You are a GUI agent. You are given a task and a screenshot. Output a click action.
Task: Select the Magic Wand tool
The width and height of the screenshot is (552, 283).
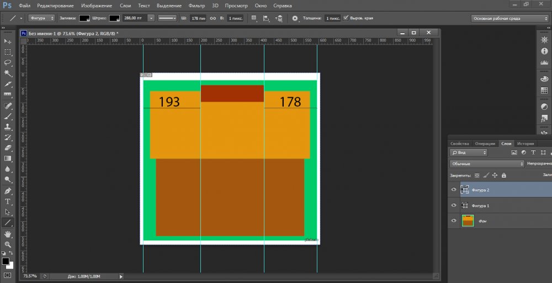point(8,73)
